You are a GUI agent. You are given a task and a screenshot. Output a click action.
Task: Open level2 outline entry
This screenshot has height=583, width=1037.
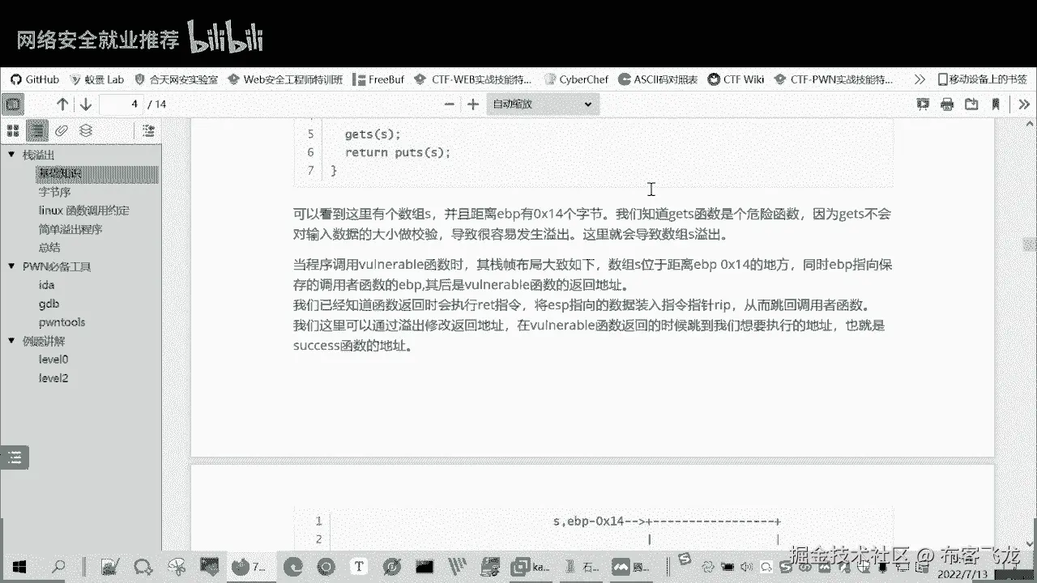pyautogui.click(x=53, y=378)
